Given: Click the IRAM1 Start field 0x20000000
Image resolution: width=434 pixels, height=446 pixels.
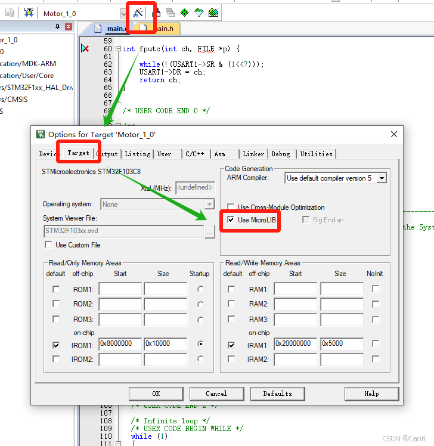Looking at the screenshot, I should (296, 344).
